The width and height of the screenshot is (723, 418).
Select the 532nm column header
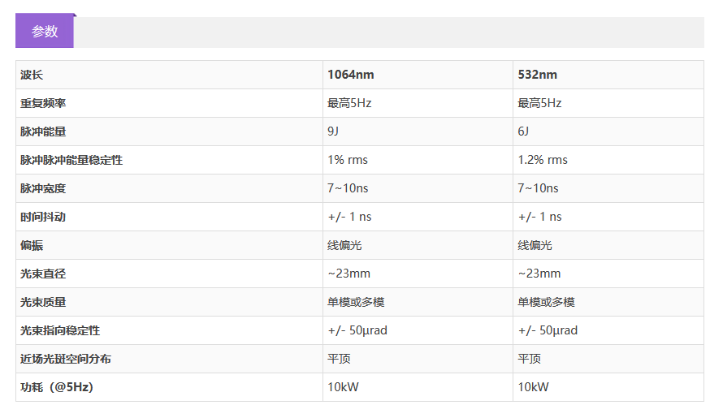(538, 75)
